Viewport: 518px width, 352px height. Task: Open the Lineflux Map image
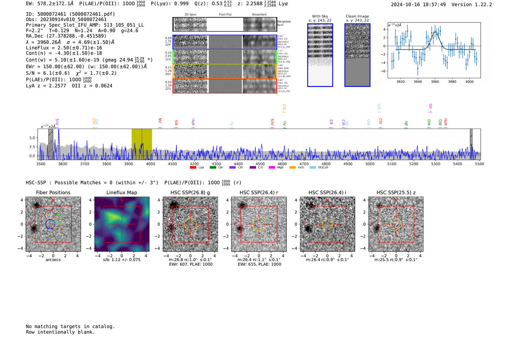[x=122, y=224]
